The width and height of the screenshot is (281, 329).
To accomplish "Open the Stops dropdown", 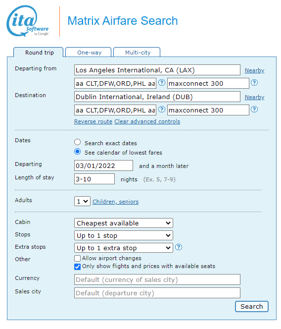I will (123, 235).
